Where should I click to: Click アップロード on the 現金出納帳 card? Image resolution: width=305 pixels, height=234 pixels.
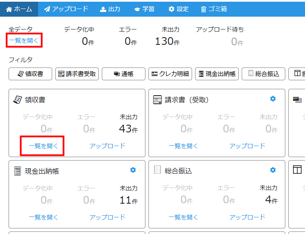point(107,217)
